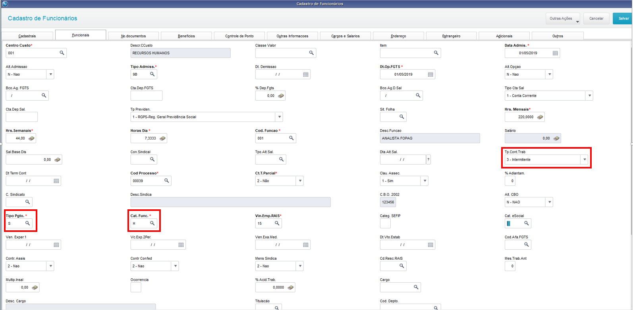This screenshot has width=633, height=310.
Task: Search Tipo Admiss. lookup icon
Action: coord(152,74)
